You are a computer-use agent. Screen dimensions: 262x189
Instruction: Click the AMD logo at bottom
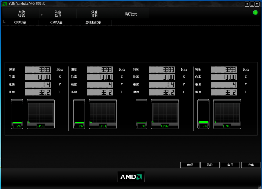(x=131, y=177)
